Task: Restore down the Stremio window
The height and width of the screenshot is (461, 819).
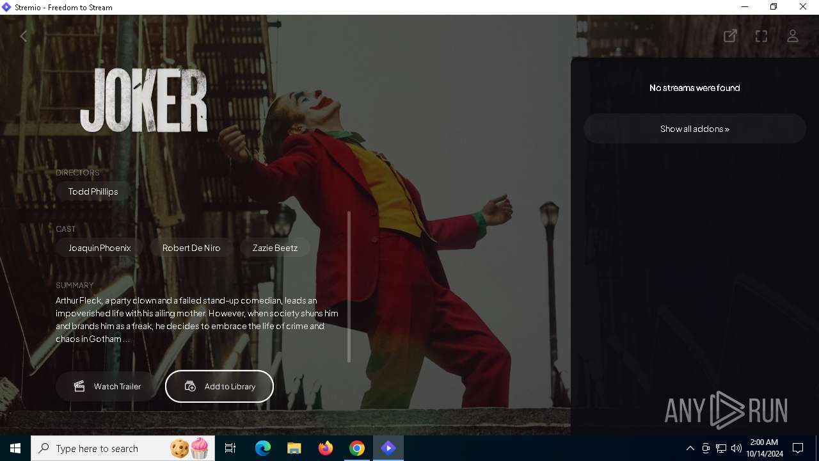Action: click(x=774, y=7)
